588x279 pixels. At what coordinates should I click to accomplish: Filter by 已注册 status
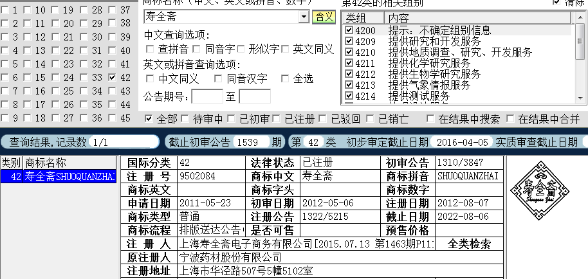point(277,119)
